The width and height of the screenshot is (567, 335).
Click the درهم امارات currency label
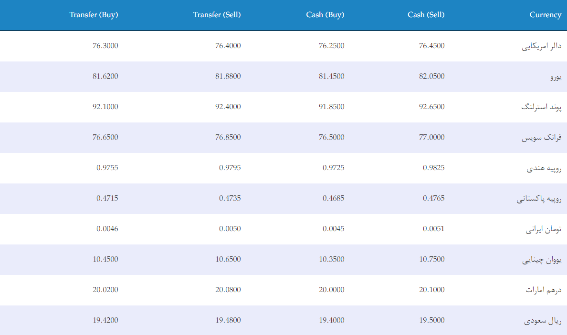point(544,290)
